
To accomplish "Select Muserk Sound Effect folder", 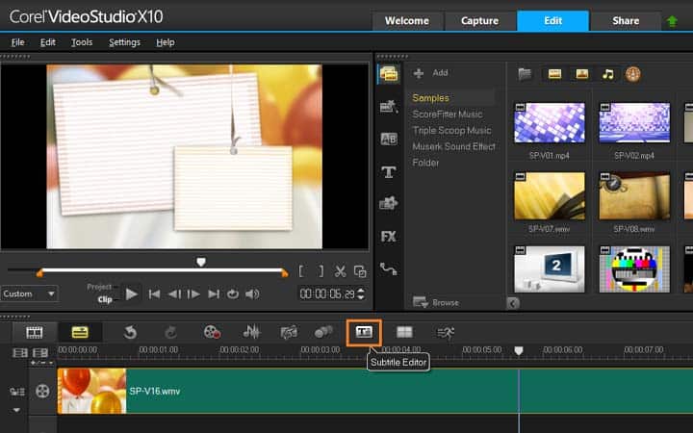I will coord(453,146).
